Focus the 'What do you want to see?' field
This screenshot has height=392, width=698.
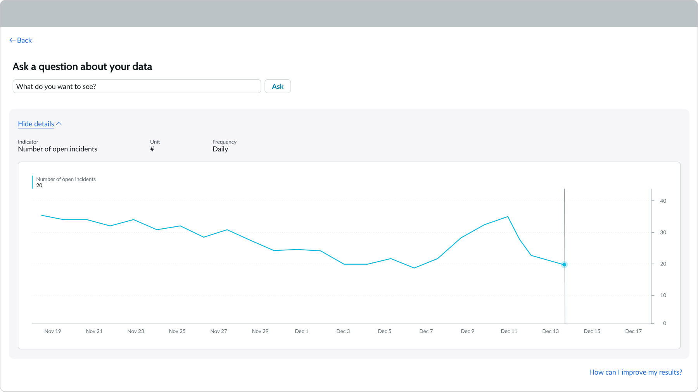[x=137, y=86]
